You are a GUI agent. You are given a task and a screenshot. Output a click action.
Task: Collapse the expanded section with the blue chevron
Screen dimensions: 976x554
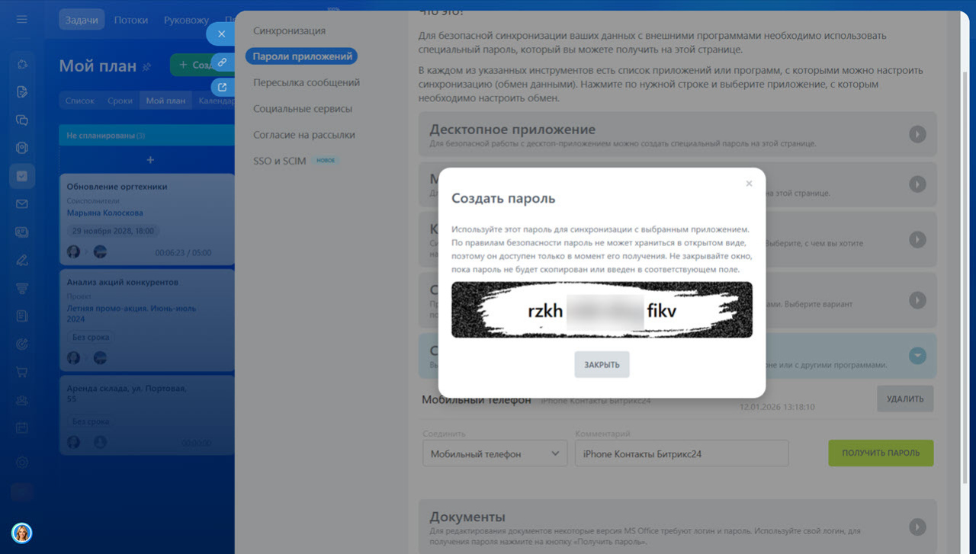point(917,355)
